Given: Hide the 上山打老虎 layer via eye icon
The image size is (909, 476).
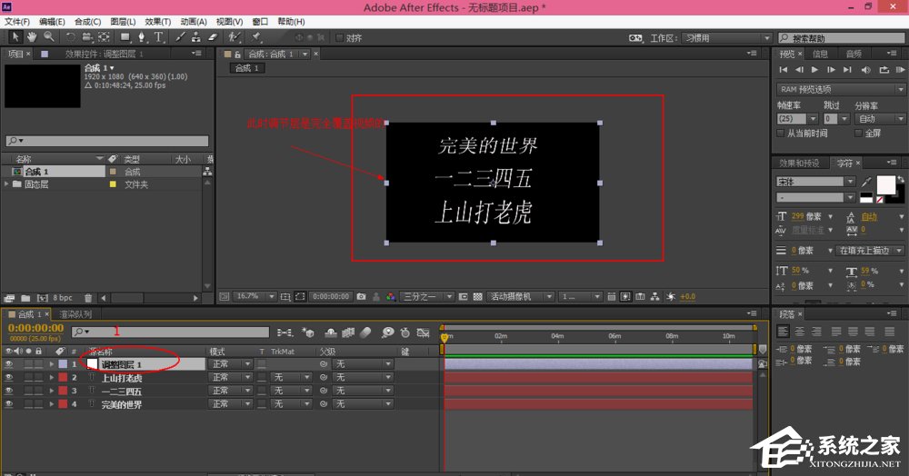Looking at the screenshot, I should pos(9,377).
